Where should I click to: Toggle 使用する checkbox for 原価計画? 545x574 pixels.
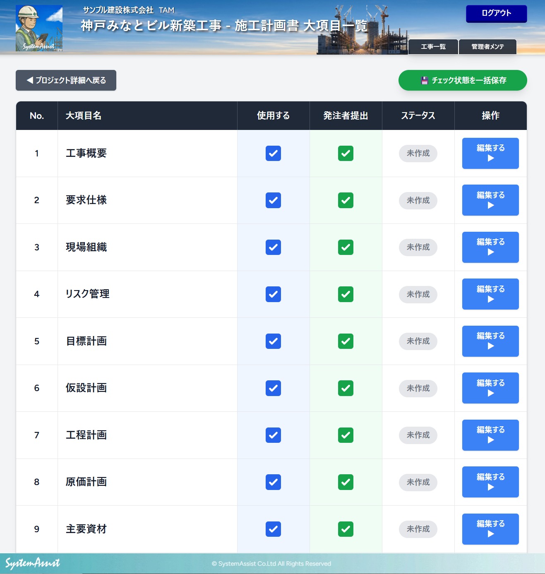(273, 482)
